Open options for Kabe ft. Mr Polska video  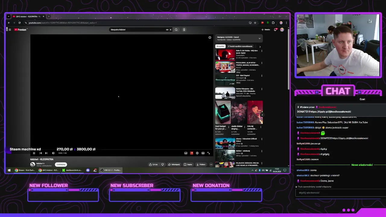(262, 51)
